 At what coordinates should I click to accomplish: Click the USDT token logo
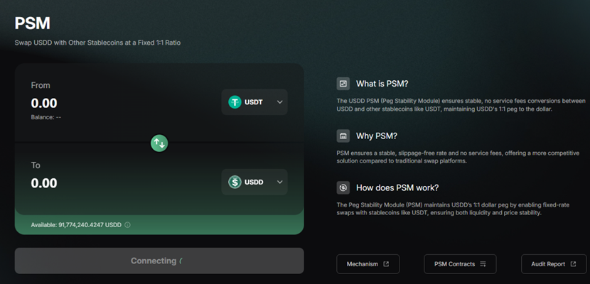point(235,102)
